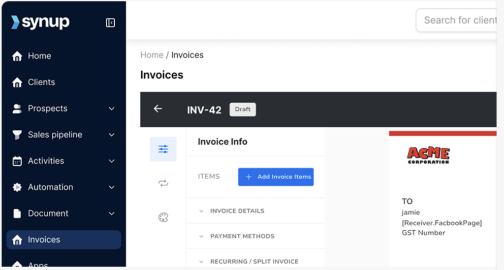The width and height of the screenshot is (504, 270).
Task: Click the INV-42 invoice title
Action: coord(204,110)
